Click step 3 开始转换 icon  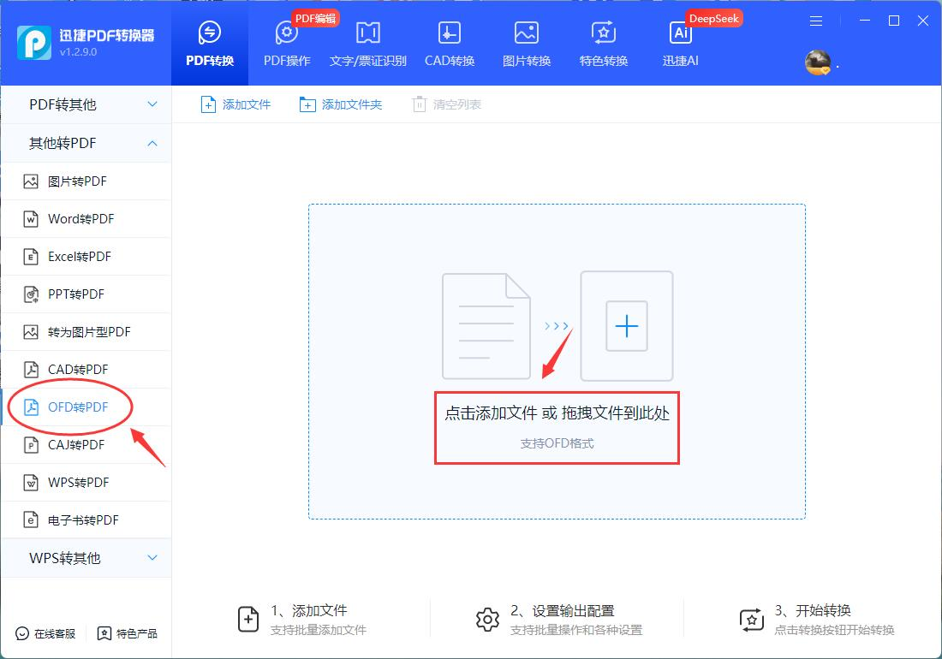point(752,620)
